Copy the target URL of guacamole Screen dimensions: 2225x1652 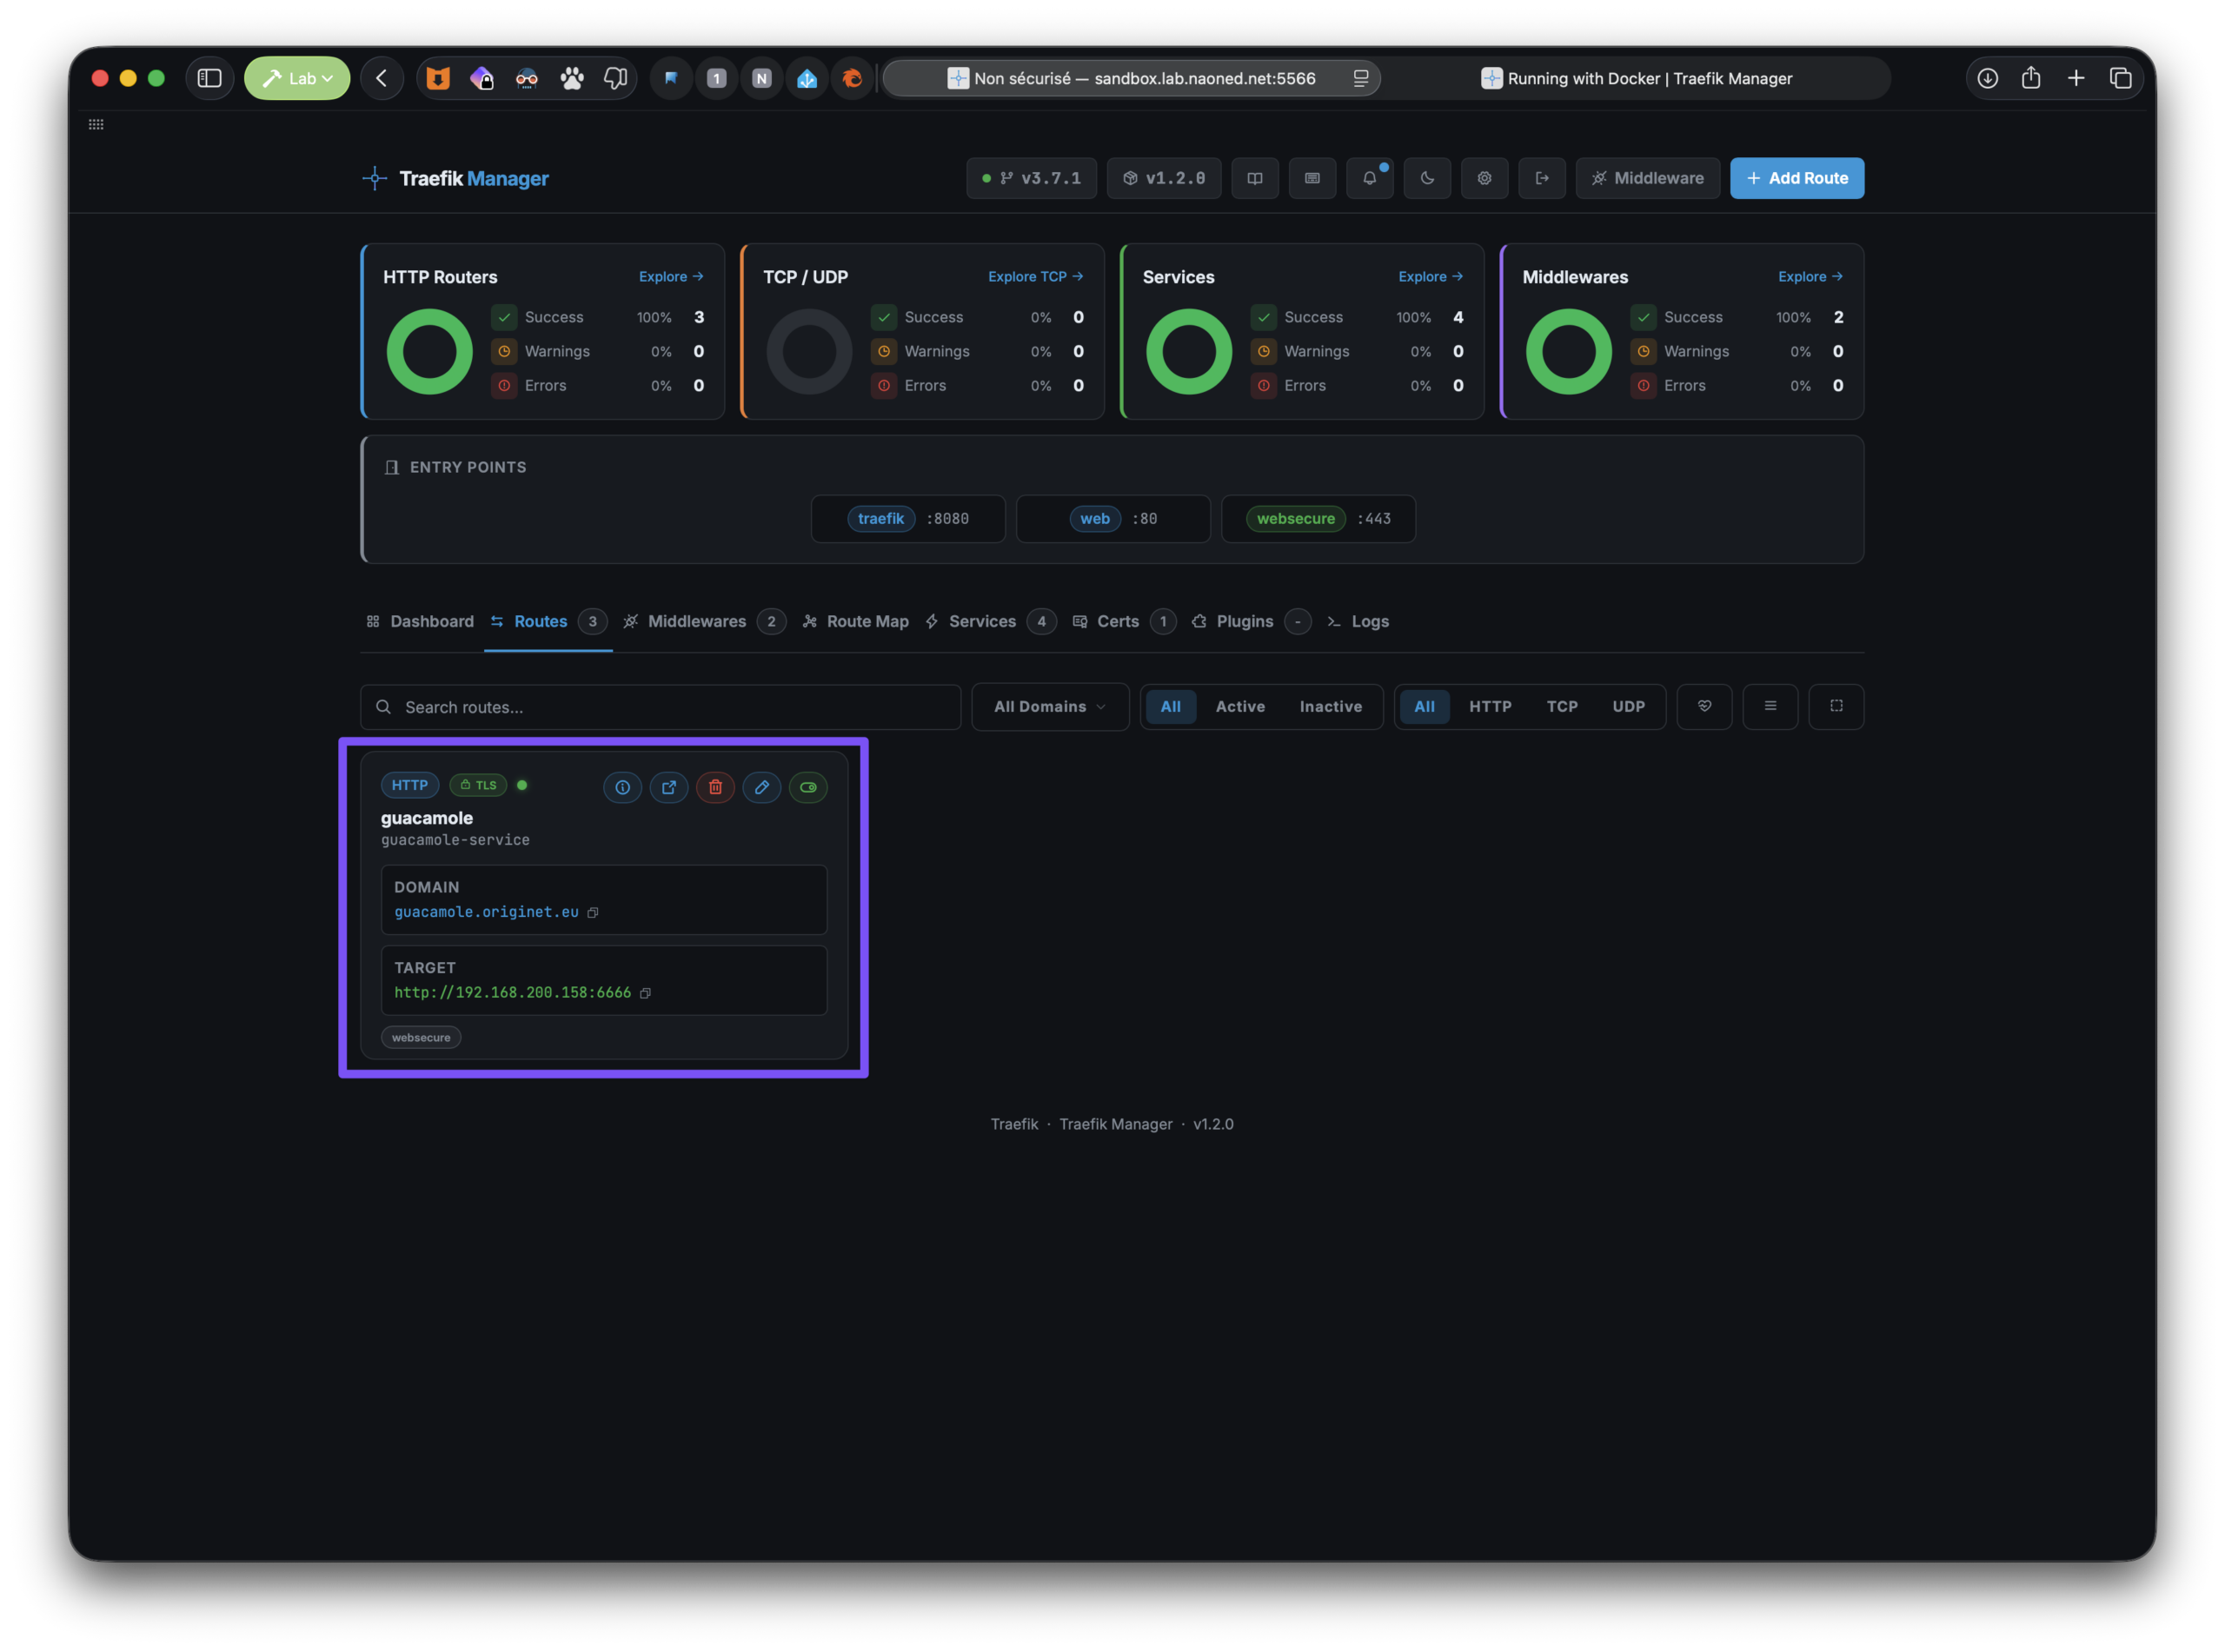tap(646, 993)
